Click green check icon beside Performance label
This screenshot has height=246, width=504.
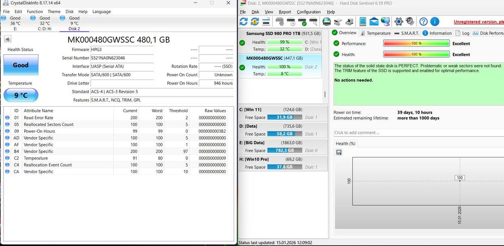click(336, 43)
